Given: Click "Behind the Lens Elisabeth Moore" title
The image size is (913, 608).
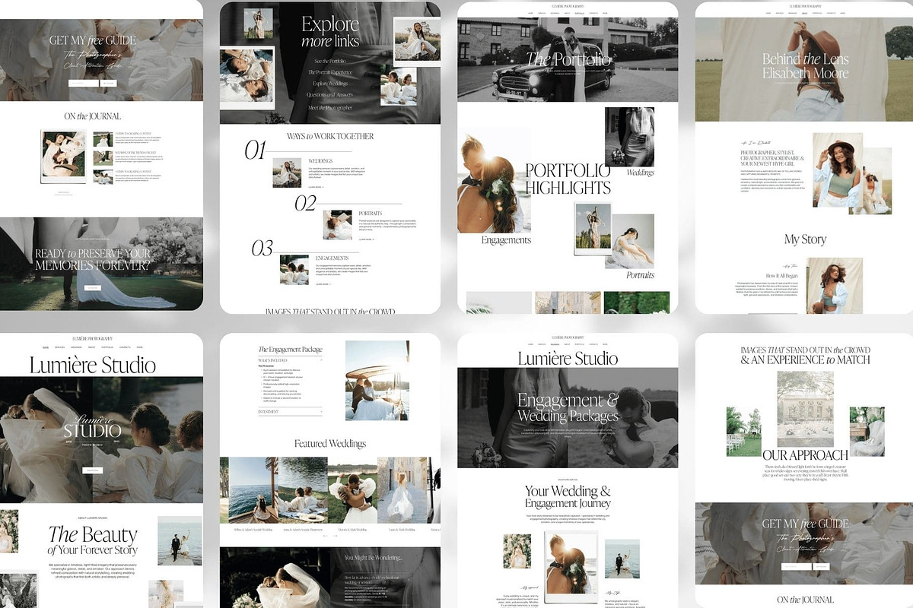Looking at the screenshot, I should pyautogui.click(x=805, y=66).
